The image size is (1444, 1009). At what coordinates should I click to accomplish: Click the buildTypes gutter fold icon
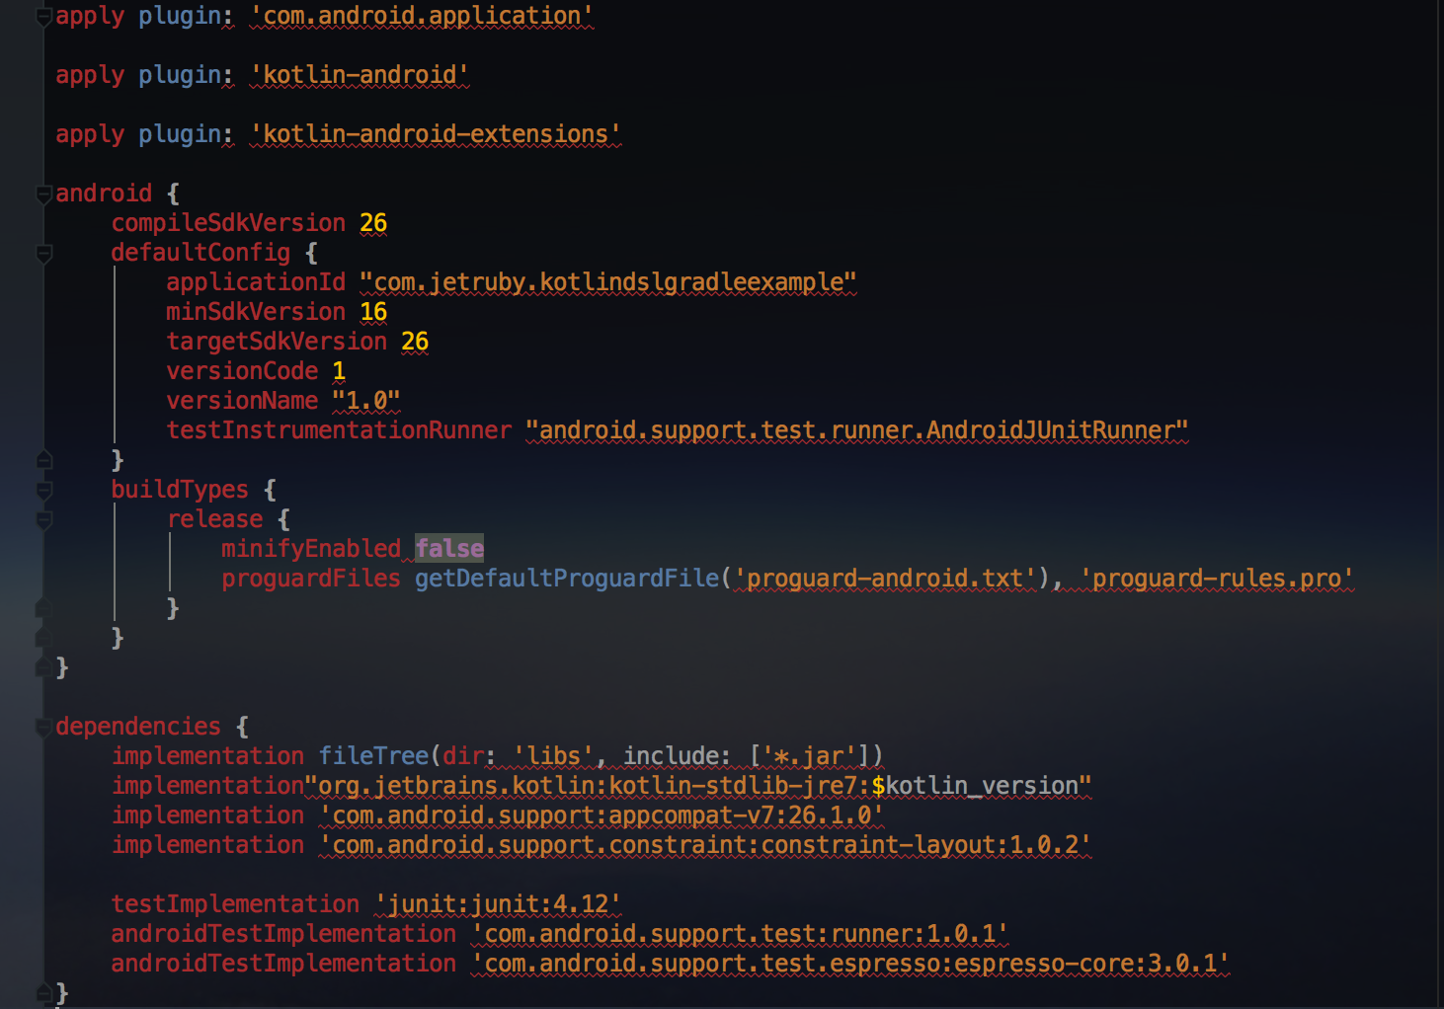[42, 491]
